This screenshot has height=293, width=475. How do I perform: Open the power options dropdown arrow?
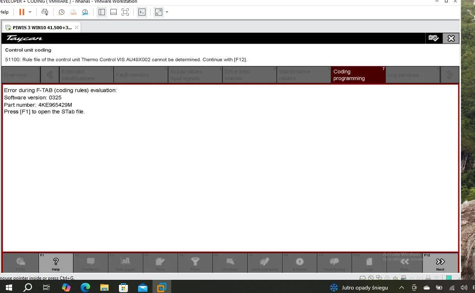pos(30,12)
